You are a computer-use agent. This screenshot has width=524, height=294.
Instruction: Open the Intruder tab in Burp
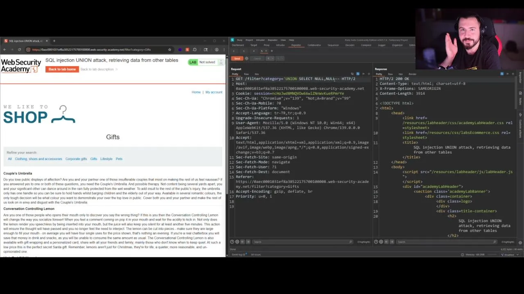coord(280,45)
